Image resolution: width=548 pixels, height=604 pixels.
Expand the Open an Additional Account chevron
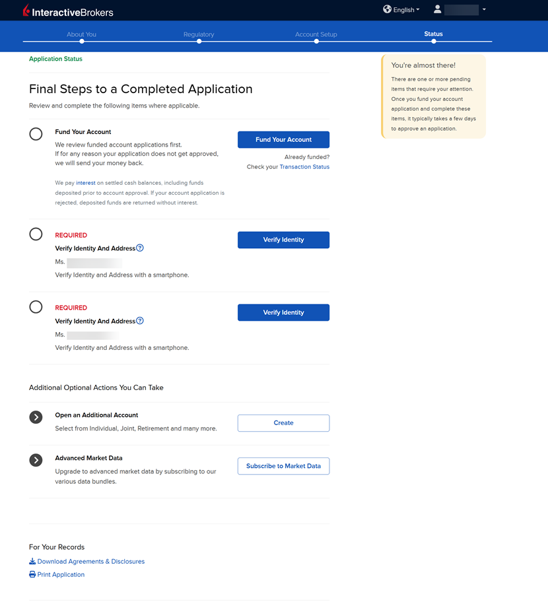pos(36,417)
